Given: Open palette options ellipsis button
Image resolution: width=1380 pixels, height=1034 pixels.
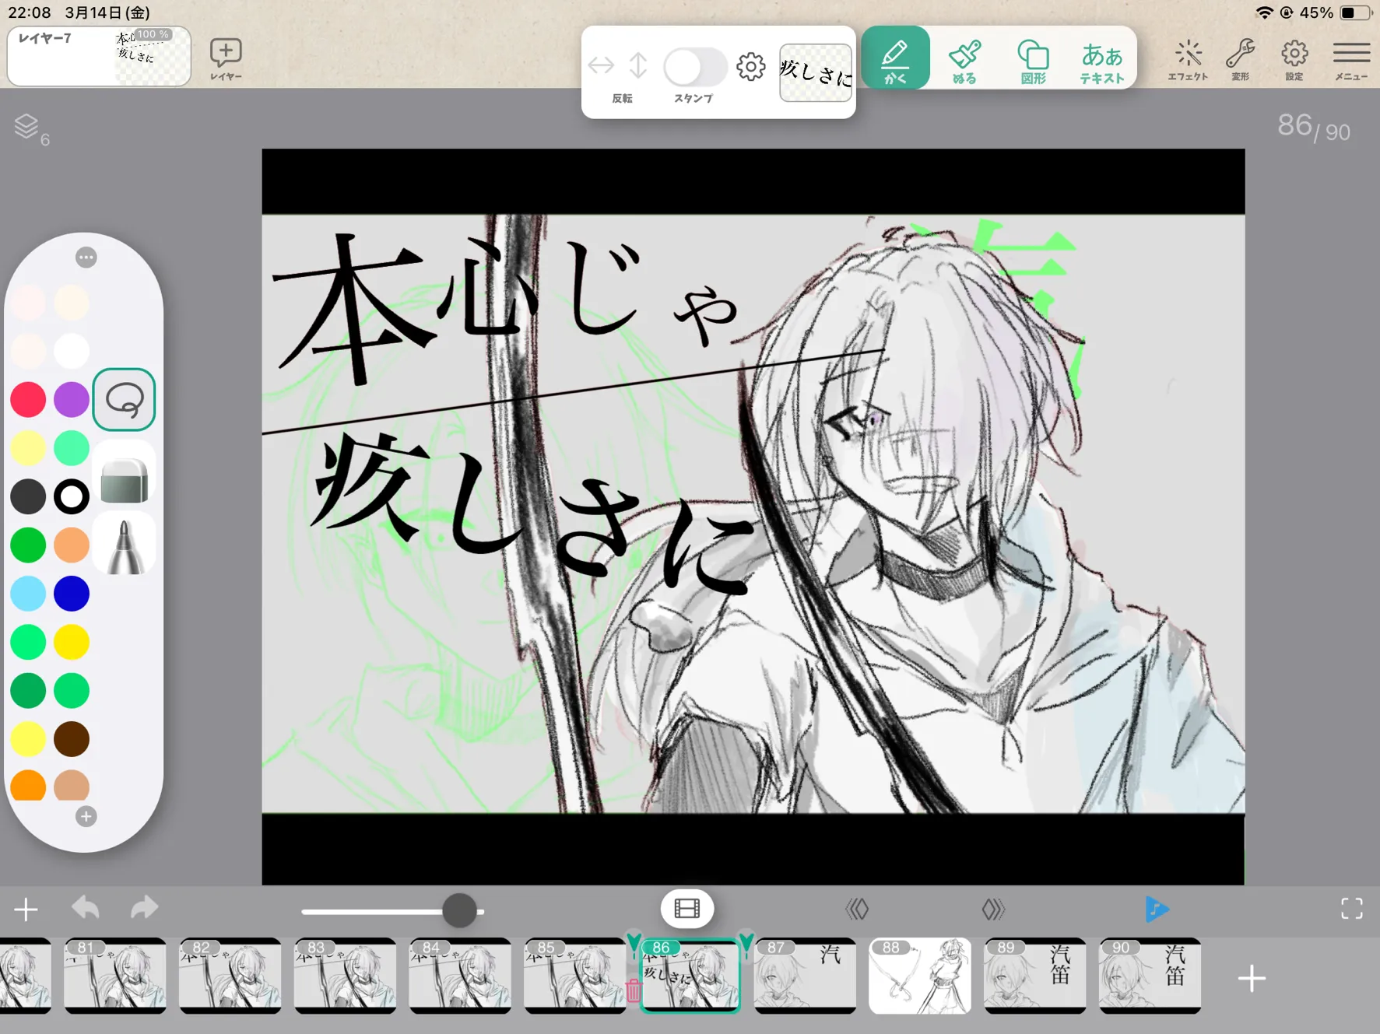Looking at the screenshot, I should pyautogui.click(x=86, y=258).
